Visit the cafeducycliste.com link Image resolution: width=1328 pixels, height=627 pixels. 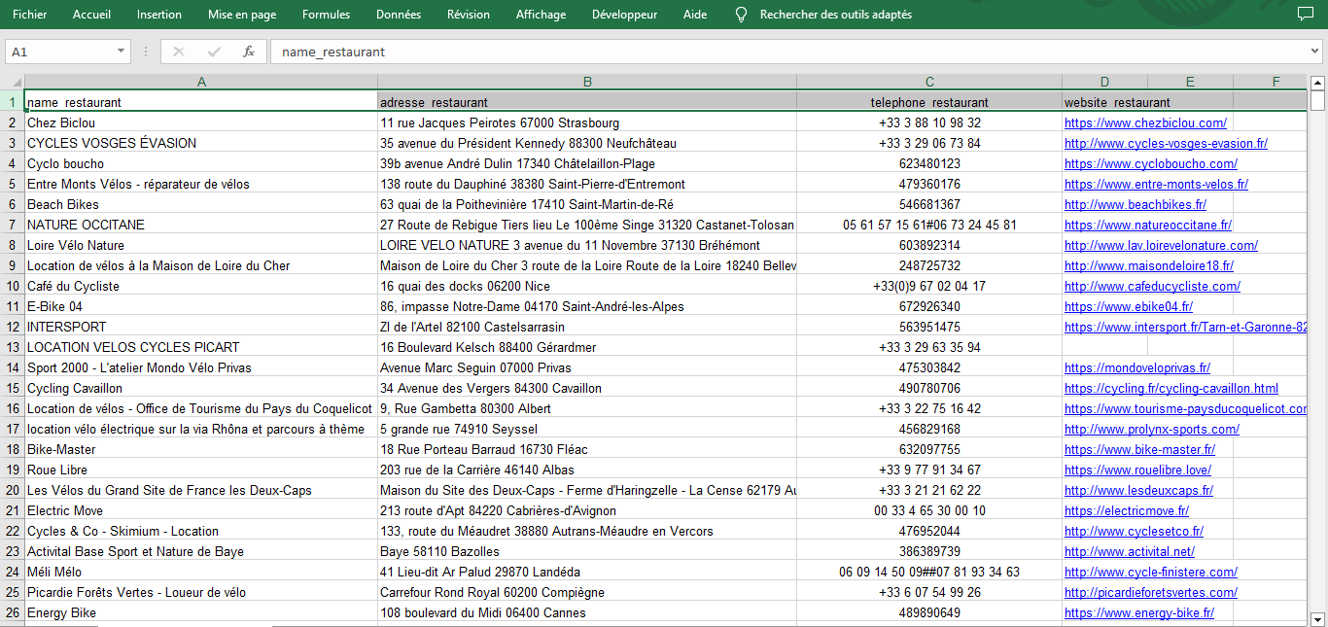click(1152, 287)
